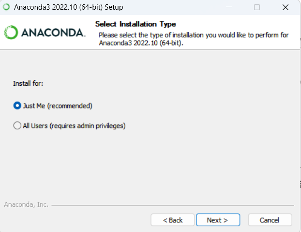Go back with the < Back button

pos(173,220)
